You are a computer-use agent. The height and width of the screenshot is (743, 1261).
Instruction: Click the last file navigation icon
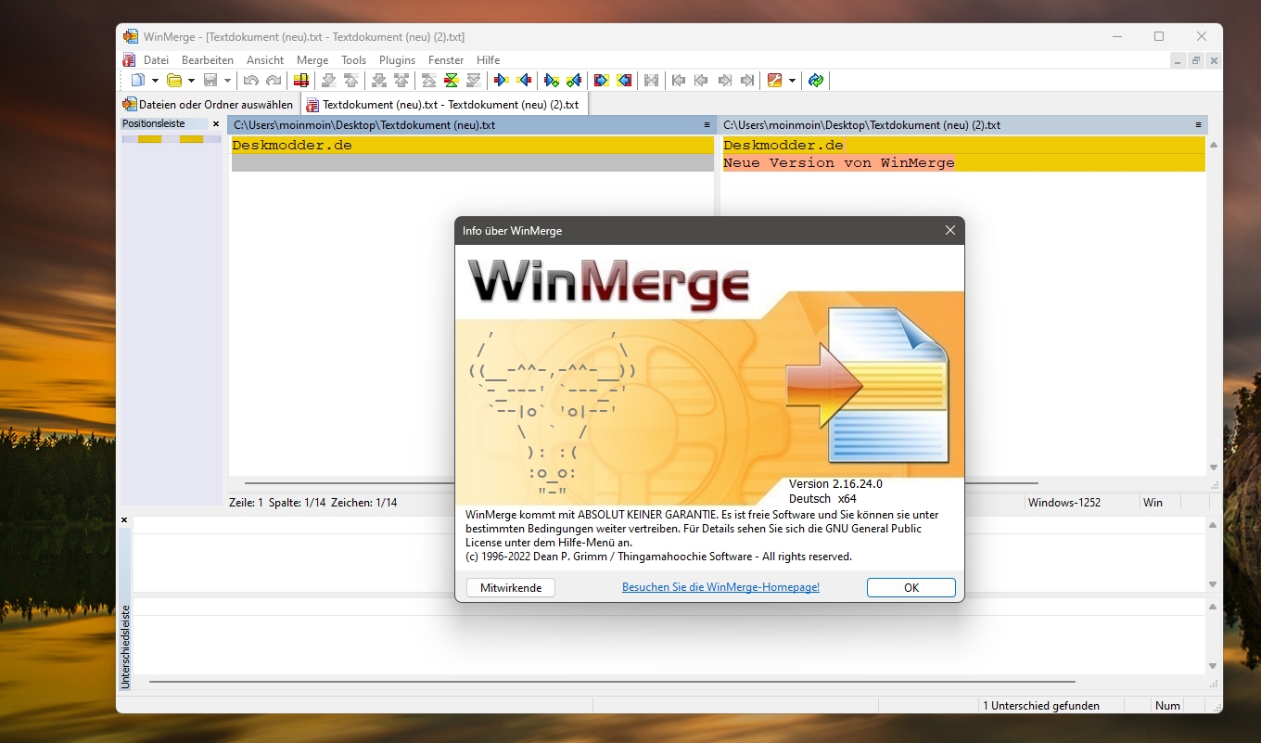pyautogui.click(x=747, y=81)
